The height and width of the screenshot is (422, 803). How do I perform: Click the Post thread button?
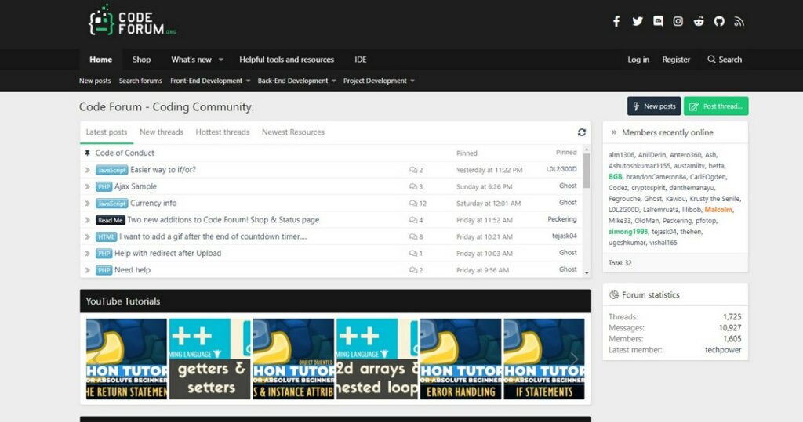tap(716, 106)
